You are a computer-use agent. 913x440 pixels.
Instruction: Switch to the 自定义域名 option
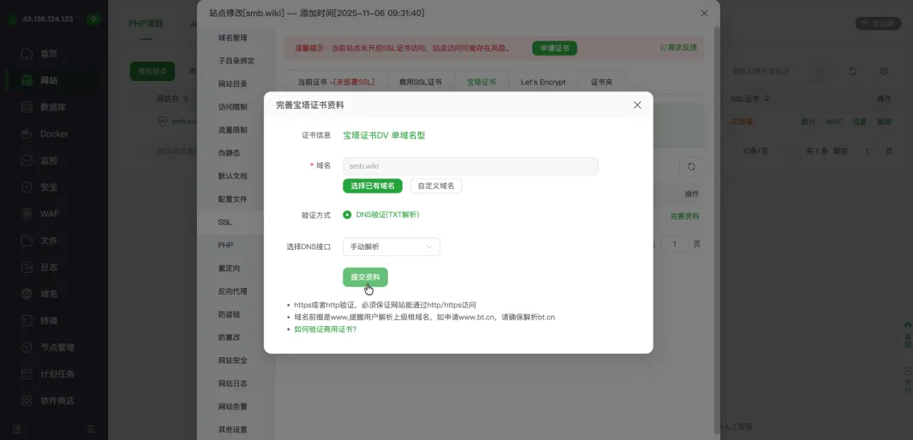click(x=435, y=186)
